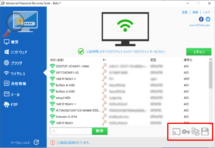The width and height of the screenshot is (215, 148).
Task: Click the key icon for Buffalo-A-E0EE
Action: coord(104,85)
